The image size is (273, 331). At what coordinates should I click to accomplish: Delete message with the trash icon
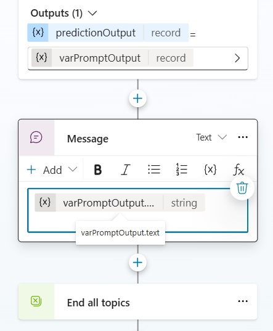pyautogui.click(x=242, y=188)
